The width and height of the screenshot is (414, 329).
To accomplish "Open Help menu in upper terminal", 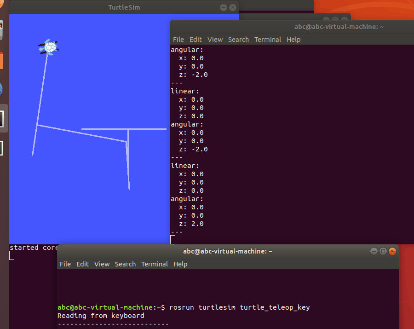I will [x=293, y=40].
